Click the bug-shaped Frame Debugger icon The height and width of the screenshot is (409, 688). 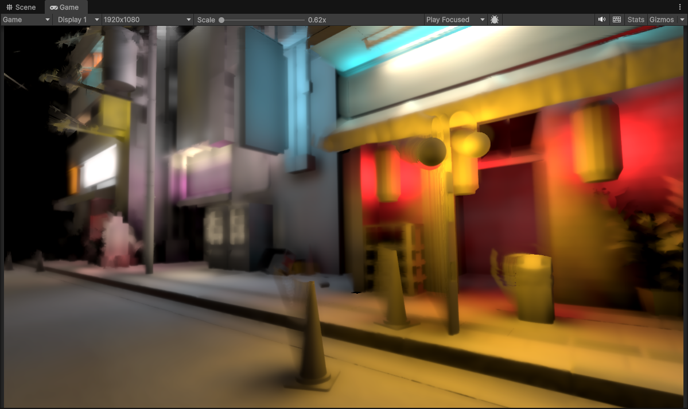495,20
